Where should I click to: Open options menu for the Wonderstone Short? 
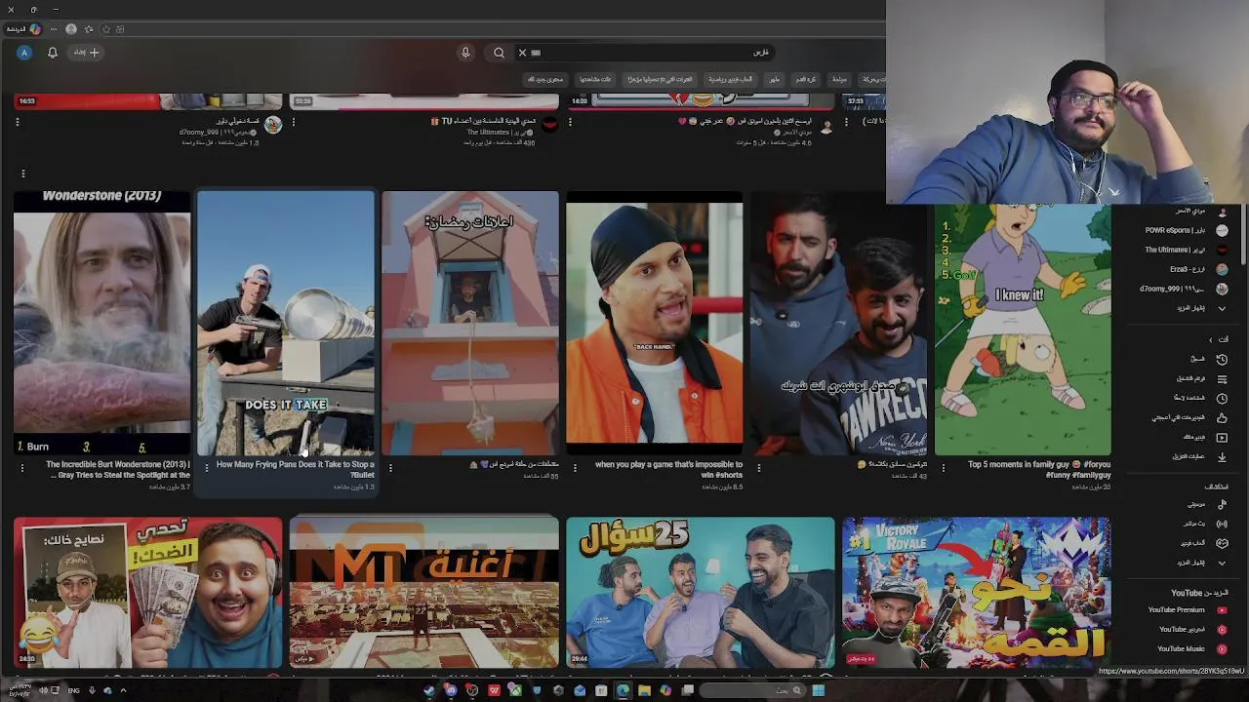pos(21,467)
